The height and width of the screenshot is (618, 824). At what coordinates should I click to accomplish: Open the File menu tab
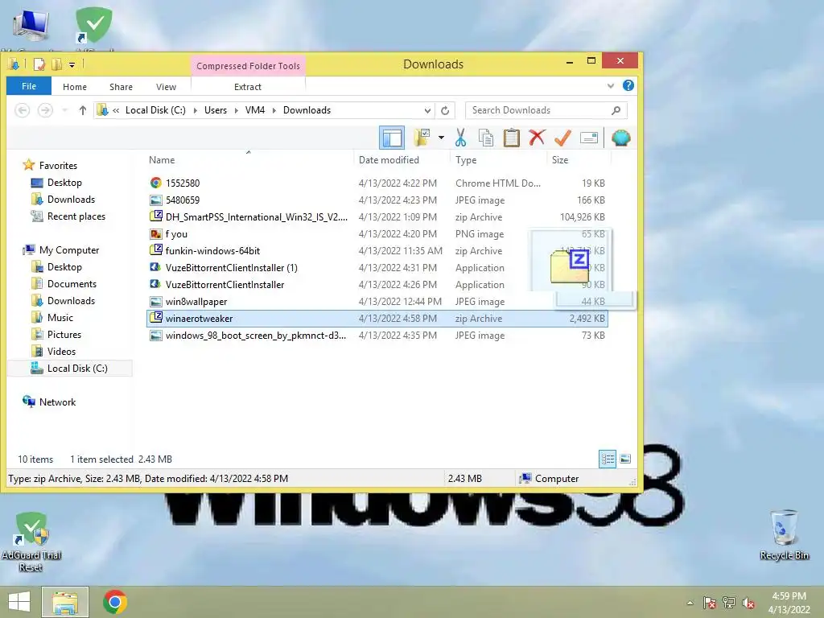[x=29, y=86]
